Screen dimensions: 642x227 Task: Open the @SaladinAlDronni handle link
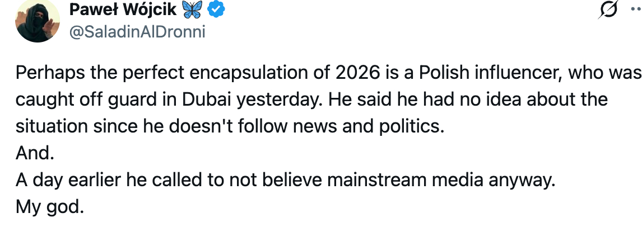click(137, 32)
